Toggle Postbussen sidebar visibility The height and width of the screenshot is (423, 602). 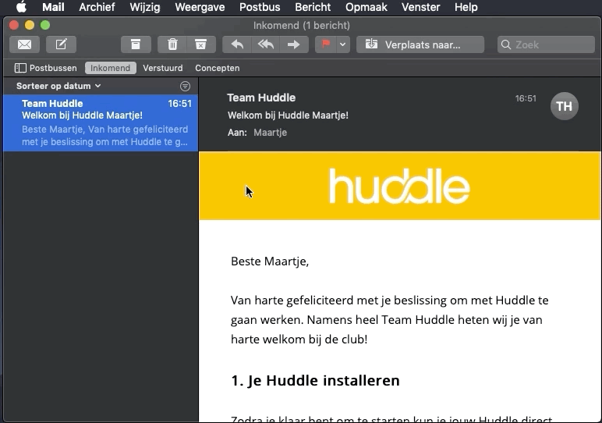[46, 68]
